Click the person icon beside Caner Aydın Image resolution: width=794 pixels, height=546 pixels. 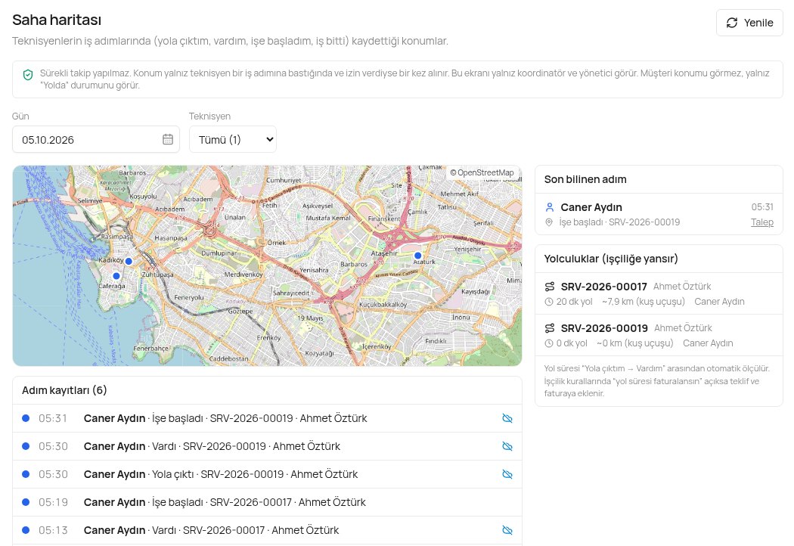(550, 207)
